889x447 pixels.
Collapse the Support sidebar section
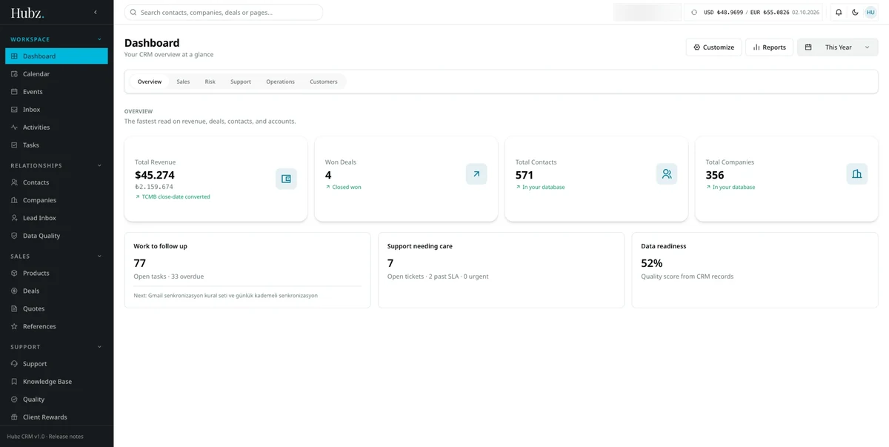(x=99, y=347)
